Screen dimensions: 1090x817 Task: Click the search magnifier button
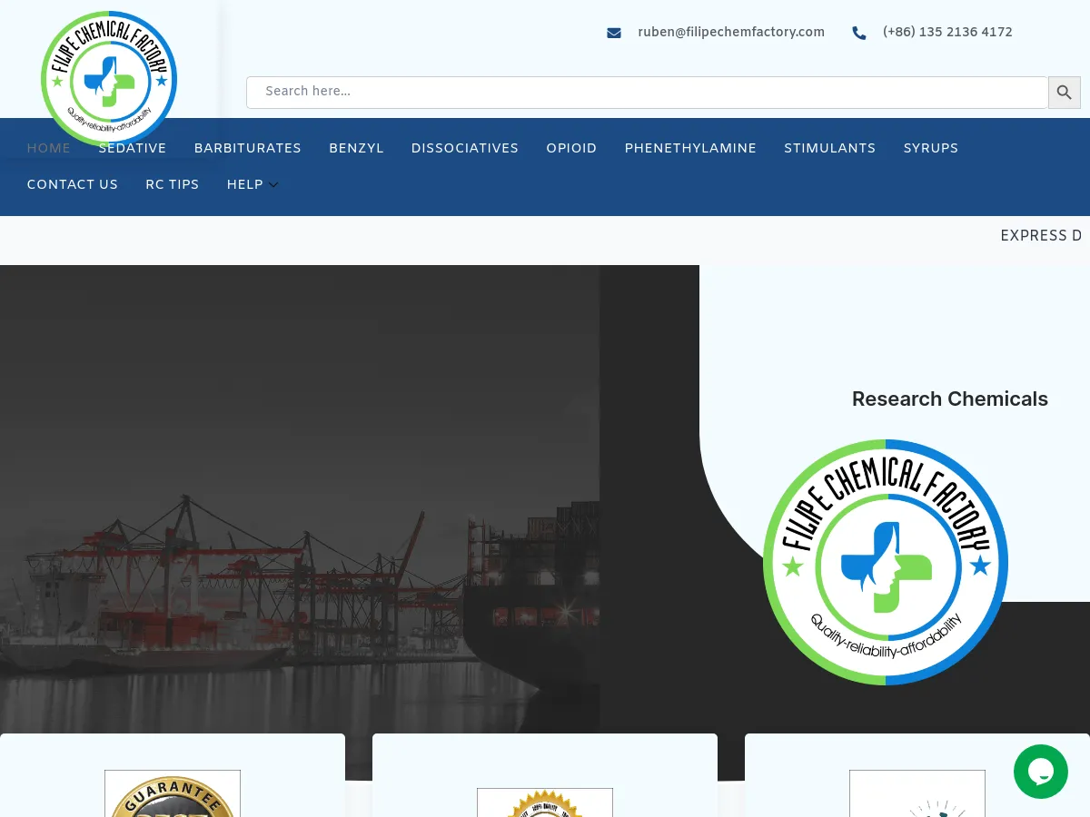click(1064, 92)
